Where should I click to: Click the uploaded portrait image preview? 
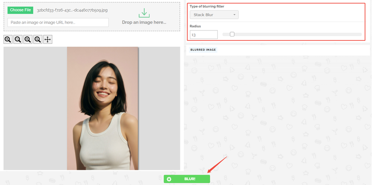point(102,108)
